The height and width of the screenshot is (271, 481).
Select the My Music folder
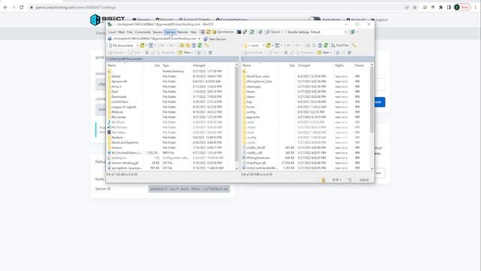(118, 122)
